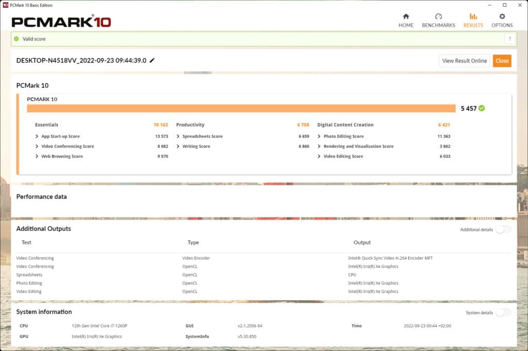
Task: Click the Photo Editing value 11 363
Action: 444,136
